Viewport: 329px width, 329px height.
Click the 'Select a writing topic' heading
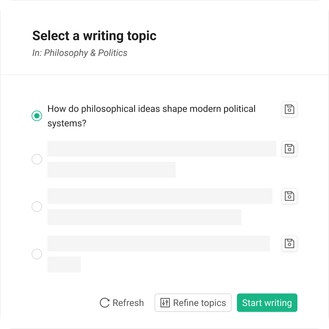pos(94,36)
